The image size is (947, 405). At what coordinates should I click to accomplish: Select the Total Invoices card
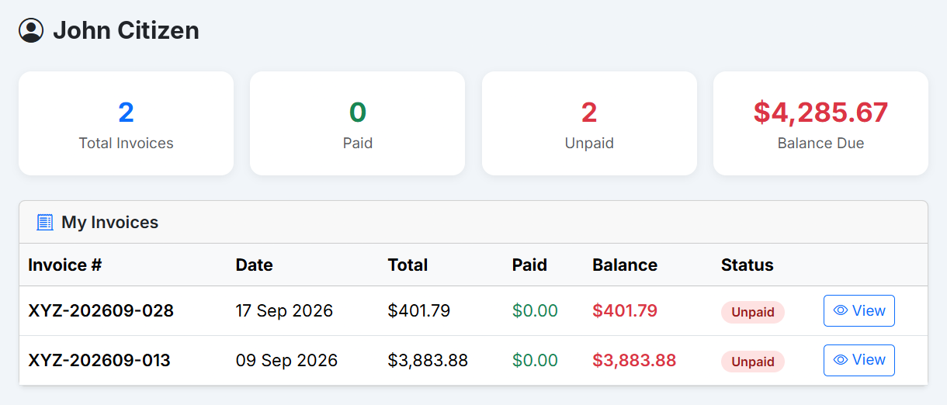(126, 123)
